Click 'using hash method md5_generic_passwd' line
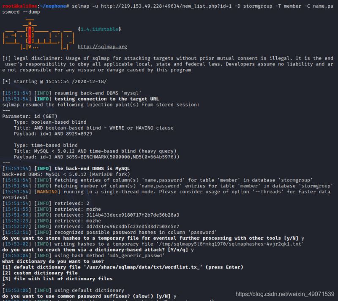 83,256
